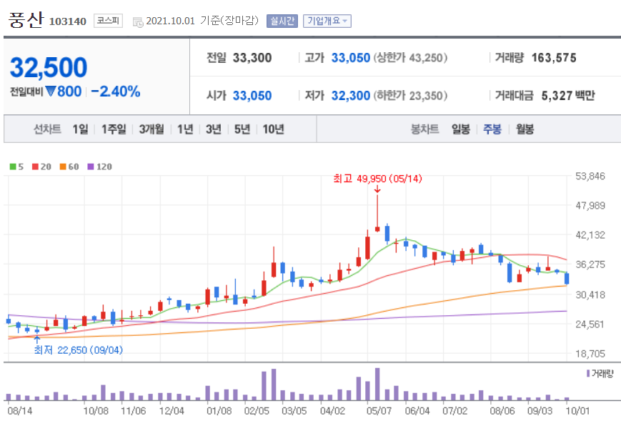Switch to the 월봉 monthly candle chart
The width and height of the screenshot is (621, 426).
coord(525,129)
